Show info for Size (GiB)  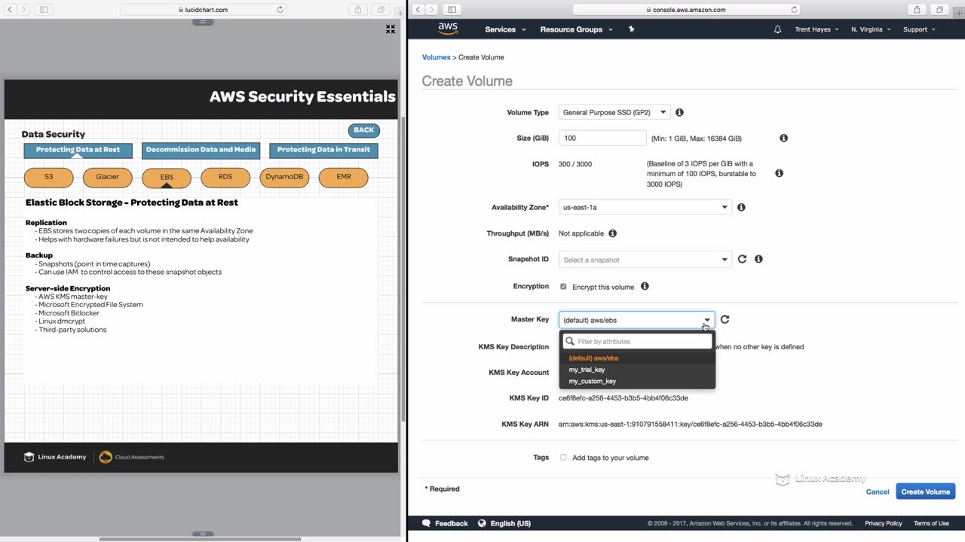[783, 138]
